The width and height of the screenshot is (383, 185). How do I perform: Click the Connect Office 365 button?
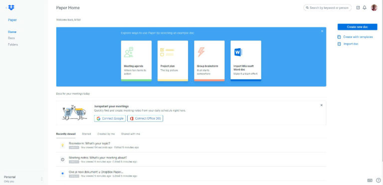coord(145,119)
